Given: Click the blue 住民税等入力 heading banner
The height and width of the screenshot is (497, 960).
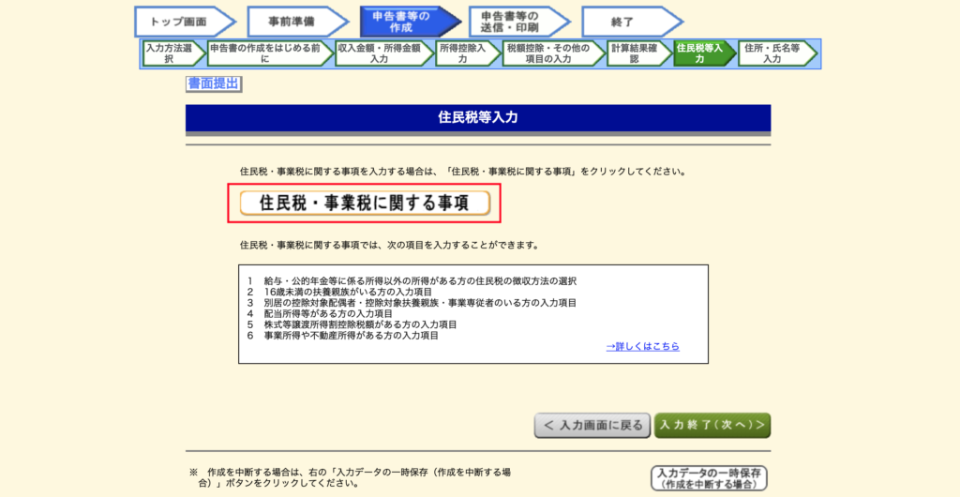Looking at the screenshot, I should [x=478, y=118].
